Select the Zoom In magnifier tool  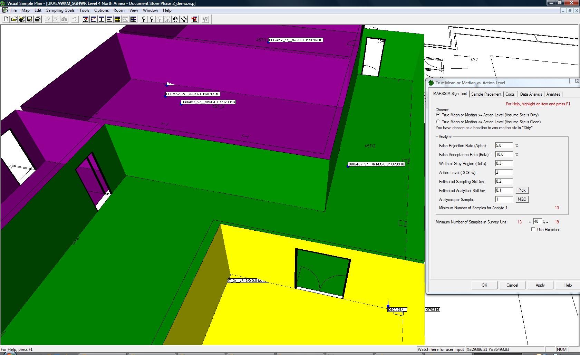tap(144, 19)
